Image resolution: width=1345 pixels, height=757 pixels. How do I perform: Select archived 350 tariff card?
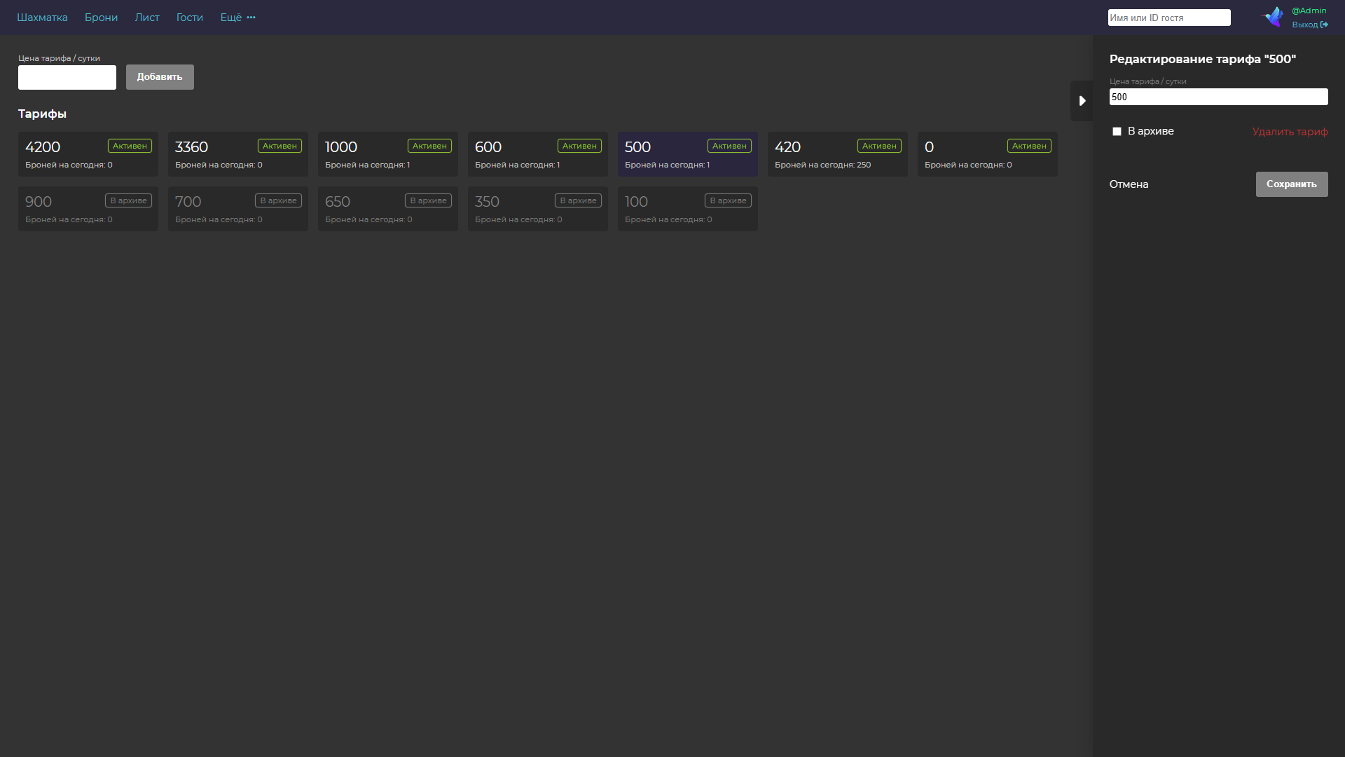click(538, 209)
